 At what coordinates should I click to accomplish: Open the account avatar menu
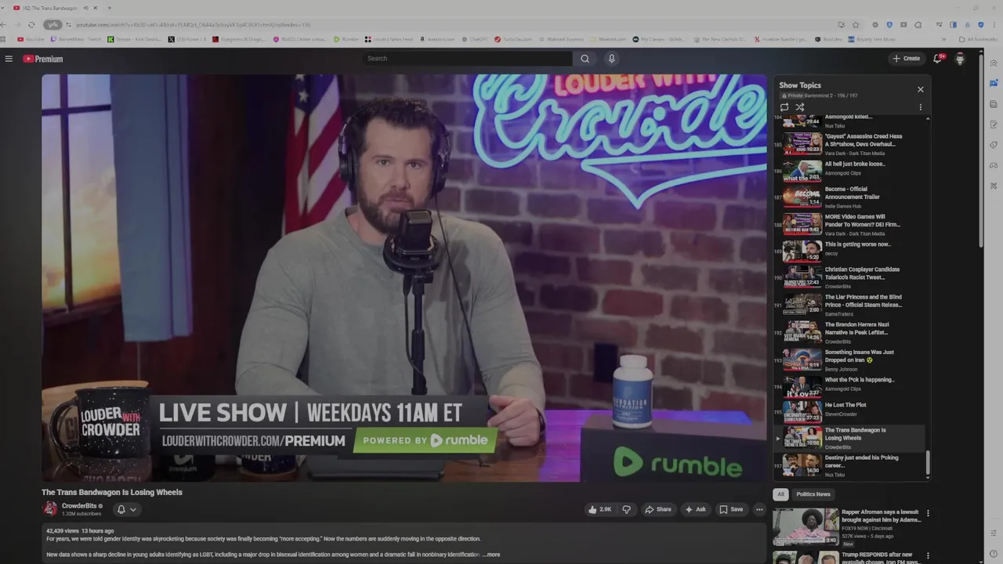960,59
